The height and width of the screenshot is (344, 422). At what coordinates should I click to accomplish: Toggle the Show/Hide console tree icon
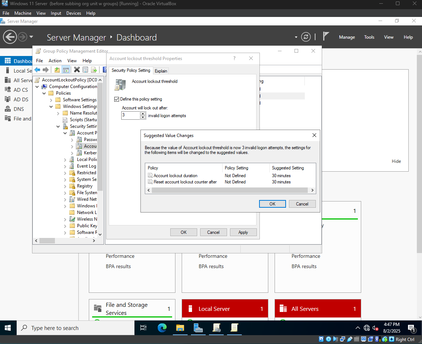[66, 70]
